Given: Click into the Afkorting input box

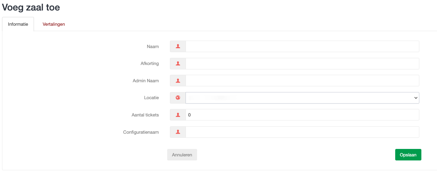Looking at the screenshot, I should pyautogui.click(x=302, y=64).
